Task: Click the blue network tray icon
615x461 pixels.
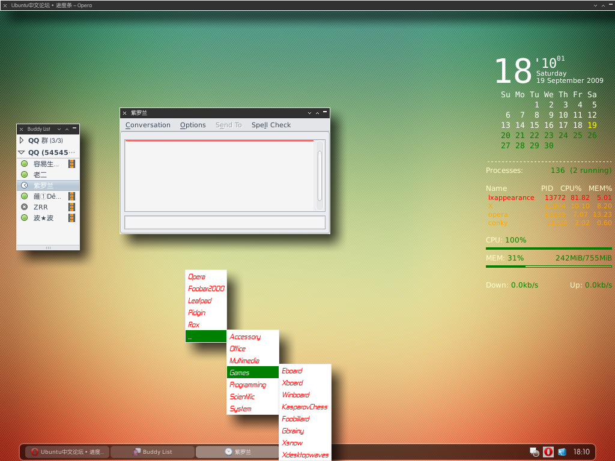Action: pos(562,452)
